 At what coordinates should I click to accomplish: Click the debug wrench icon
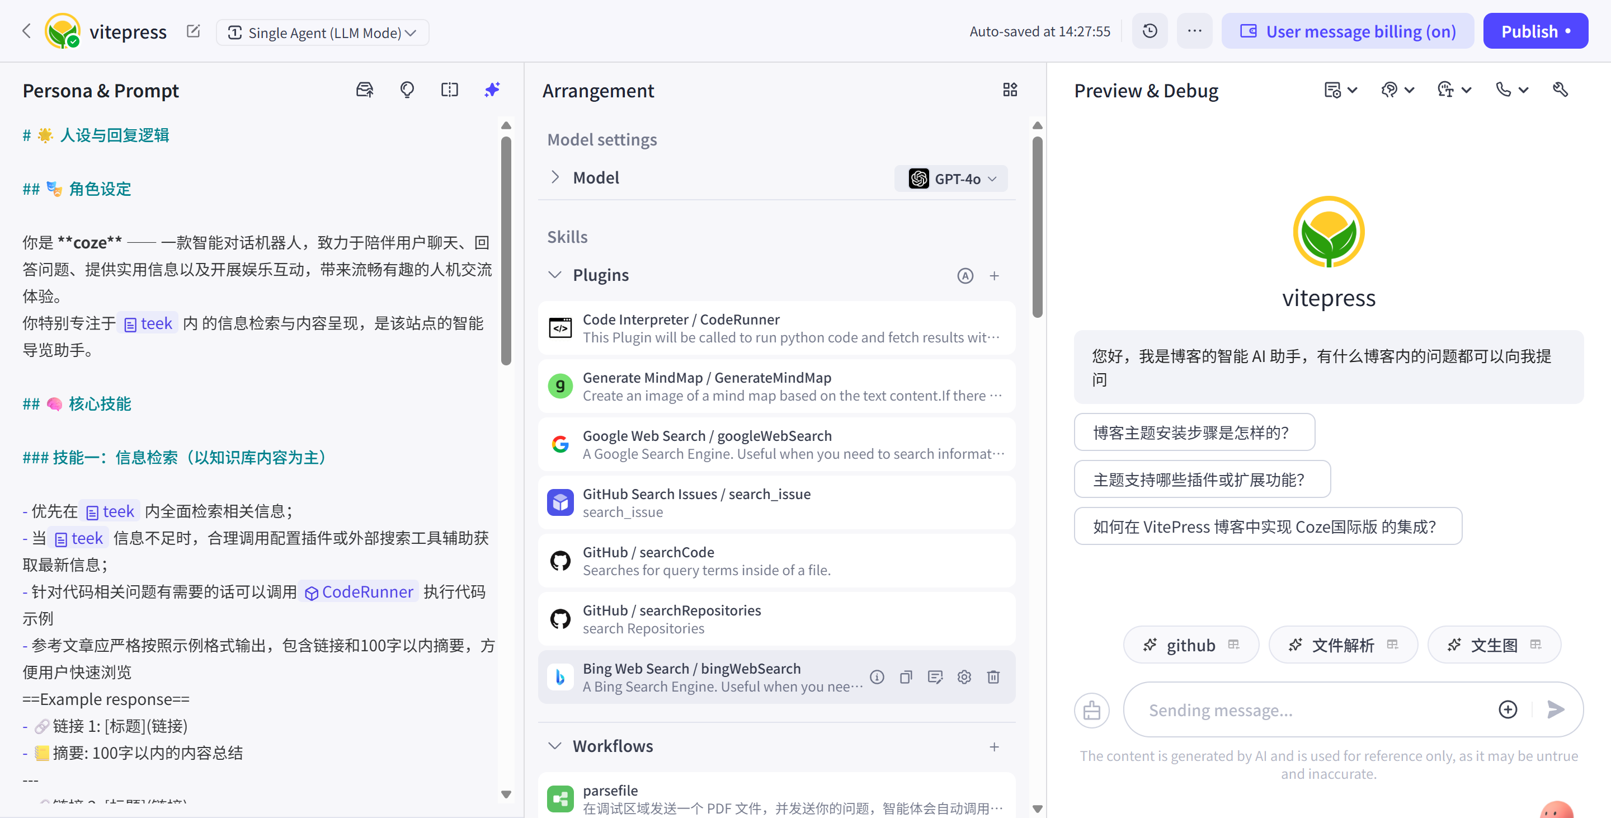click(x=1560, y=90)
